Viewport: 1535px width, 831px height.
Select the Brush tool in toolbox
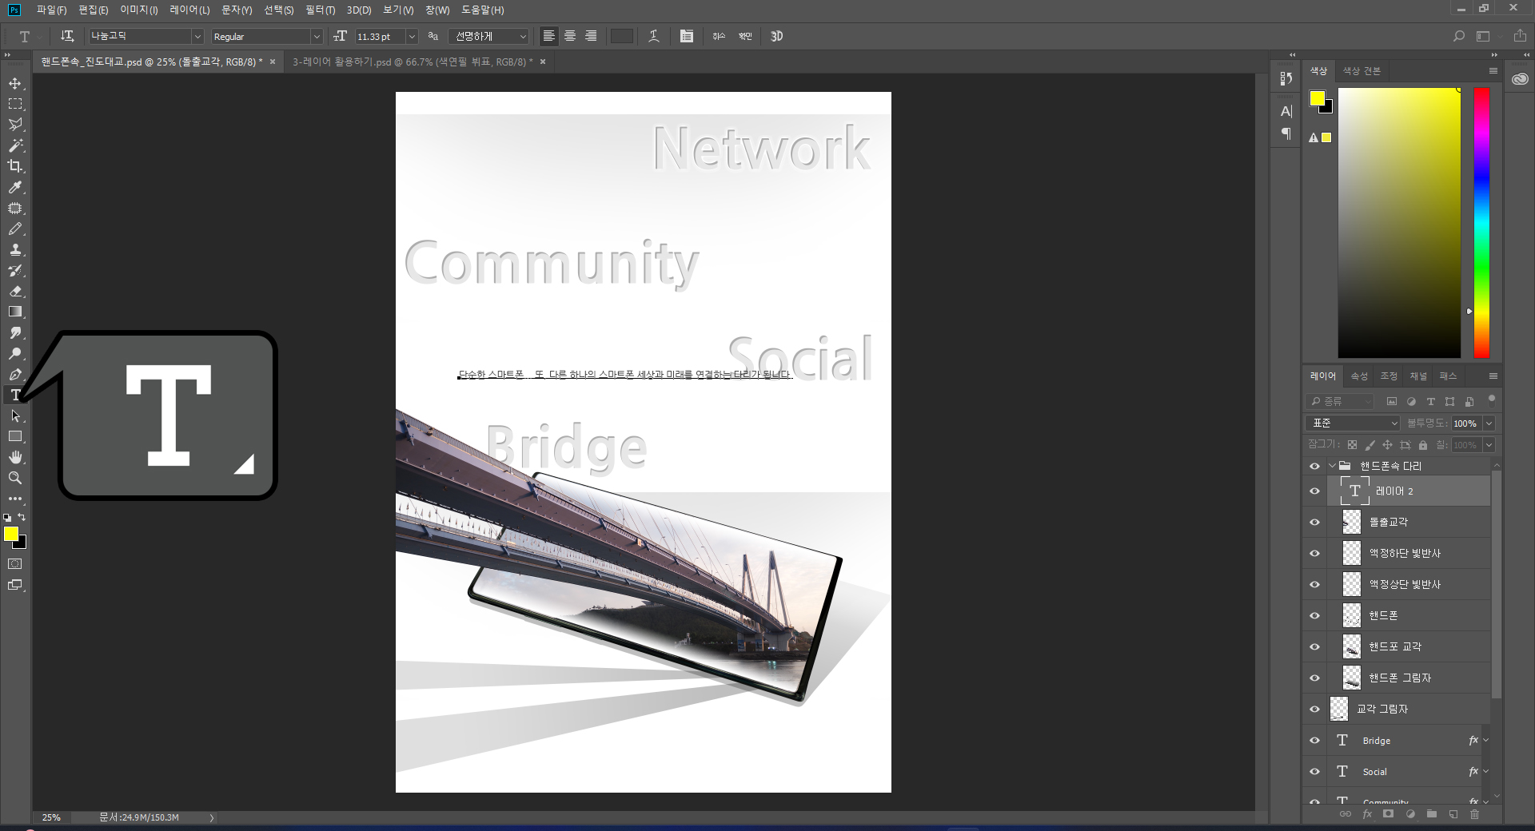click(15, 229)
